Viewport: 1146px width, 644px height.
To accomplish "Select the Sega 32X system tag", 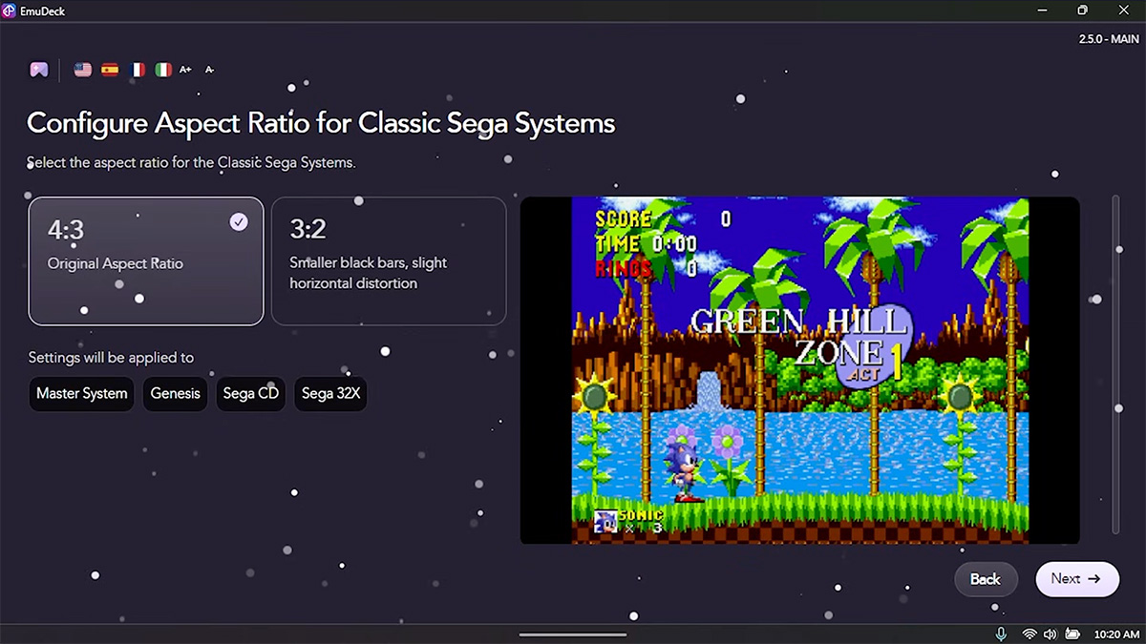I will [329, 393].
